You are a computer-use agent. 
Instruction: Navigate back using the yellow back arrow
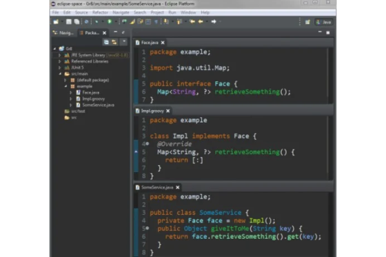tap(201, 22)
